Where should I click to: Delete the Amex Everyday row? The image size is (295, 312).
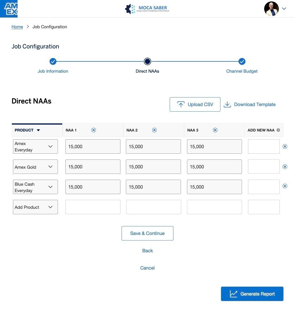click(285, 146)
